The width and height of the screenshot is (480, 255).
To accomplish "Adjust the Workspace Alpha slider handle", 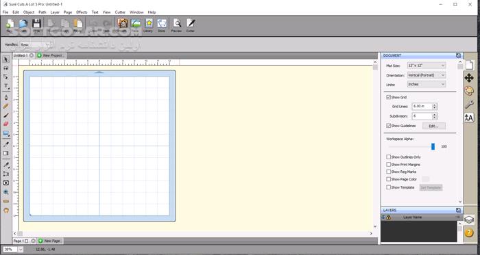I will click(x=433, y=147).
